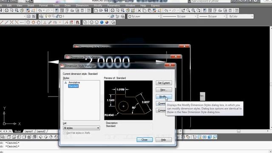Viewport: 272px width, 153px height.
Task: Click the color control ByLayer swatch
Action: pyautogui.click(x=130, y=16)
